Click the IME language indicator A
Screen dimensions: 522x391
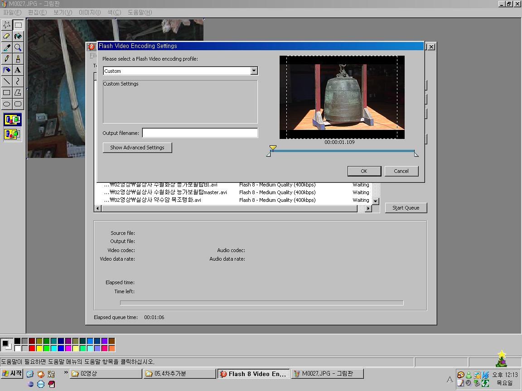[450, 379]
